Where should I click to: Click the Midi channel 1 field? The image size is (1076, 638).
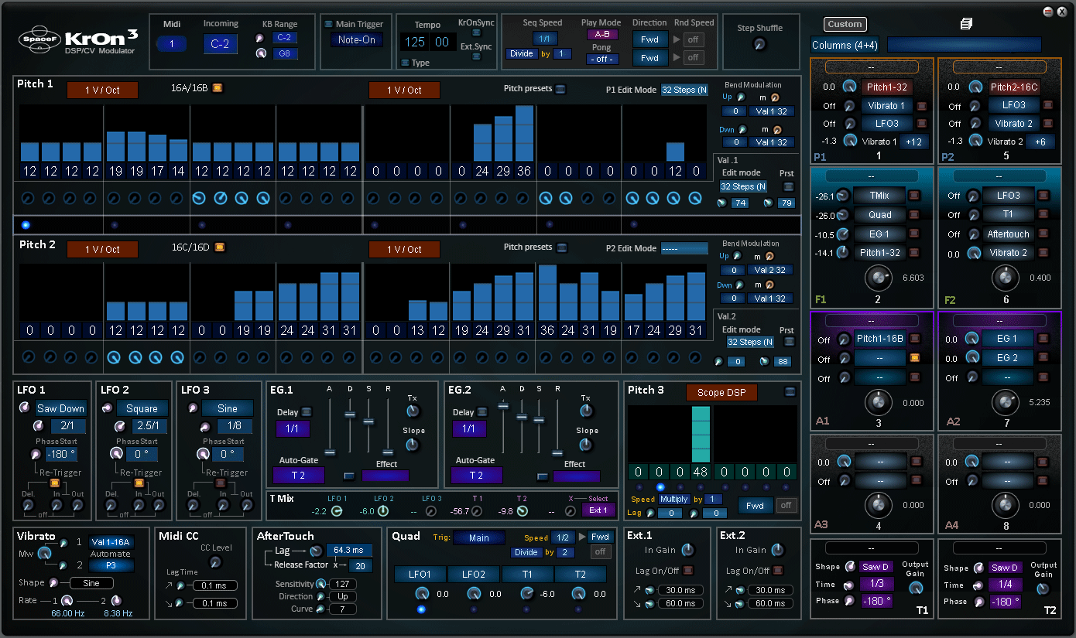tap(172, 44)
